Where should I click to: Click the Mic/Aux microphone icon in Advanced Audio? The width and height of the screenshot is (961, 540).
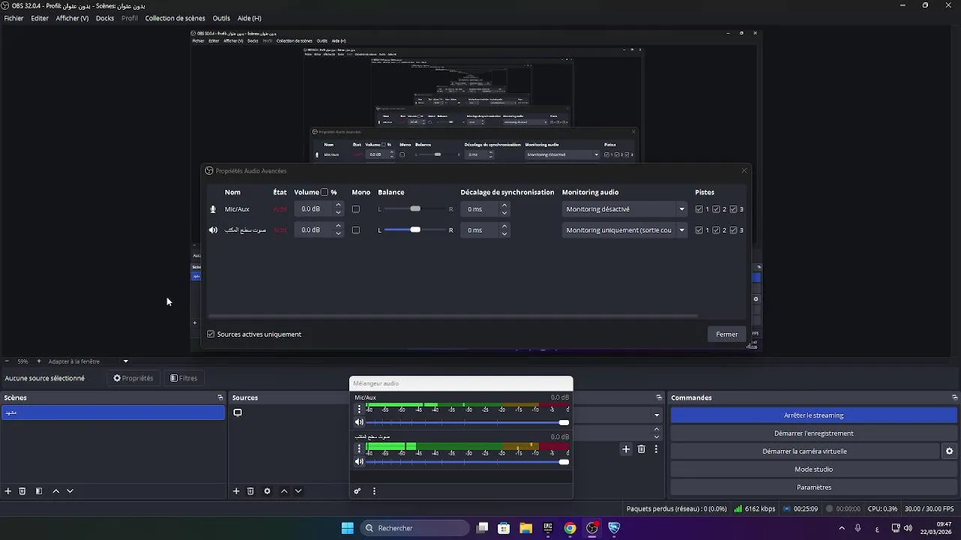pos(213,209)
